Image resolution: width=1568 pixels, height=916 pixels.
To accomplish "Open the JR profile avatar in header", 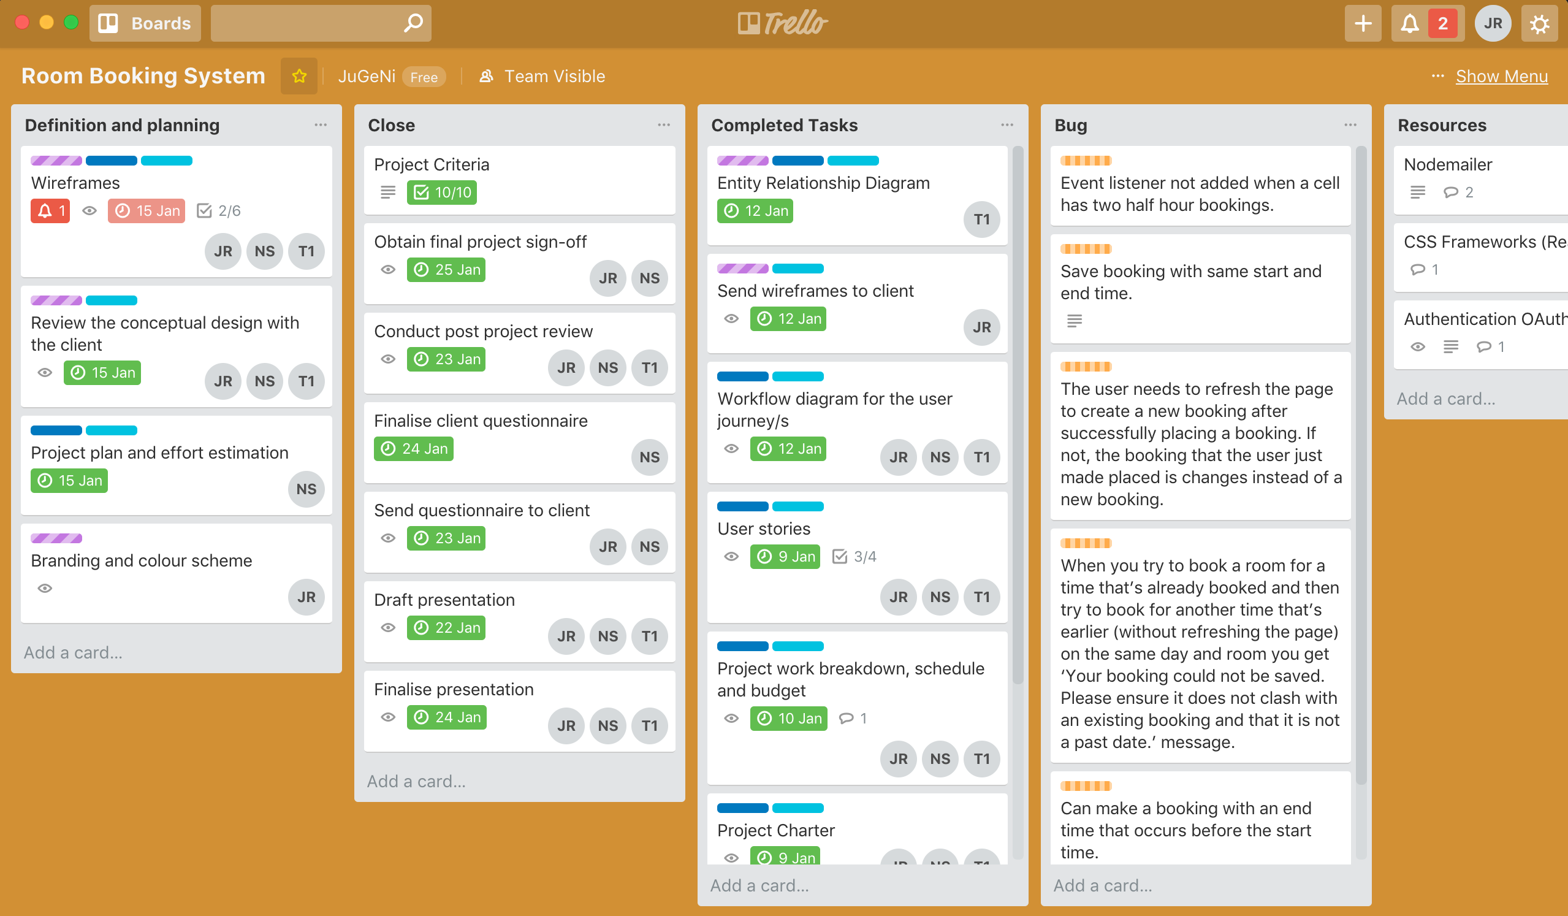I will pos(1493,24).
